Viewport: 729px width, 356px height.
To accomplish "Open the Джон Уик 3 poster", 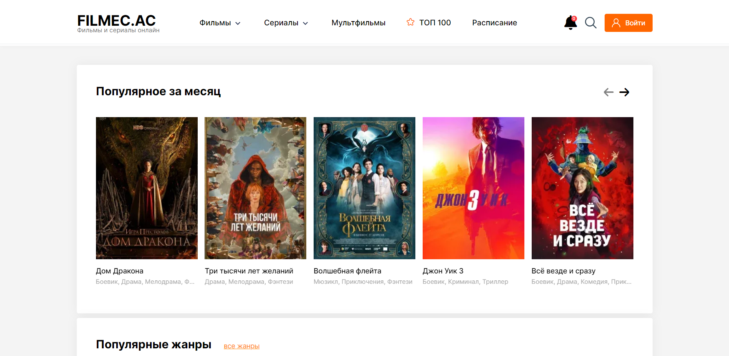I will pos(473,188).
